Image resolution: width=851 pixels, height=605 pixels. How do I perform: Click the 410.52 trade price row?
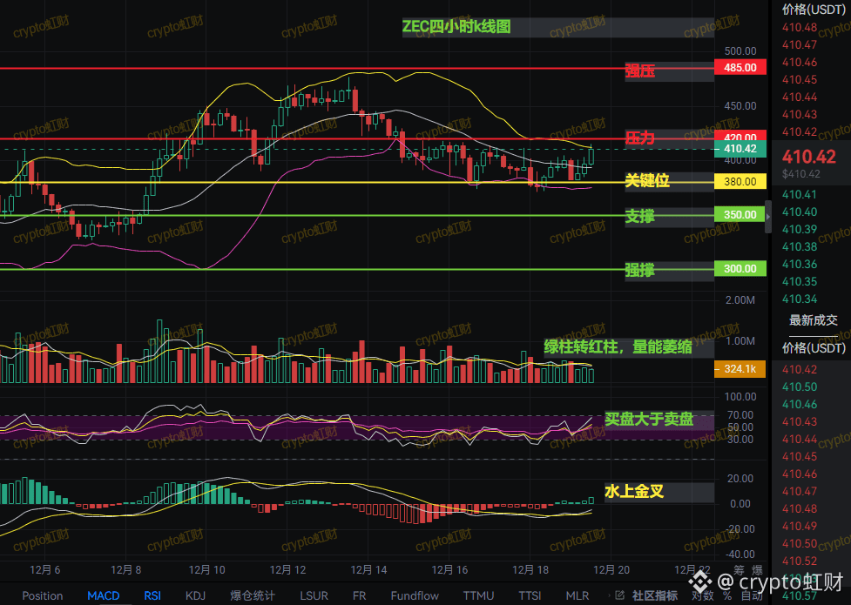(x=800, y=561)
